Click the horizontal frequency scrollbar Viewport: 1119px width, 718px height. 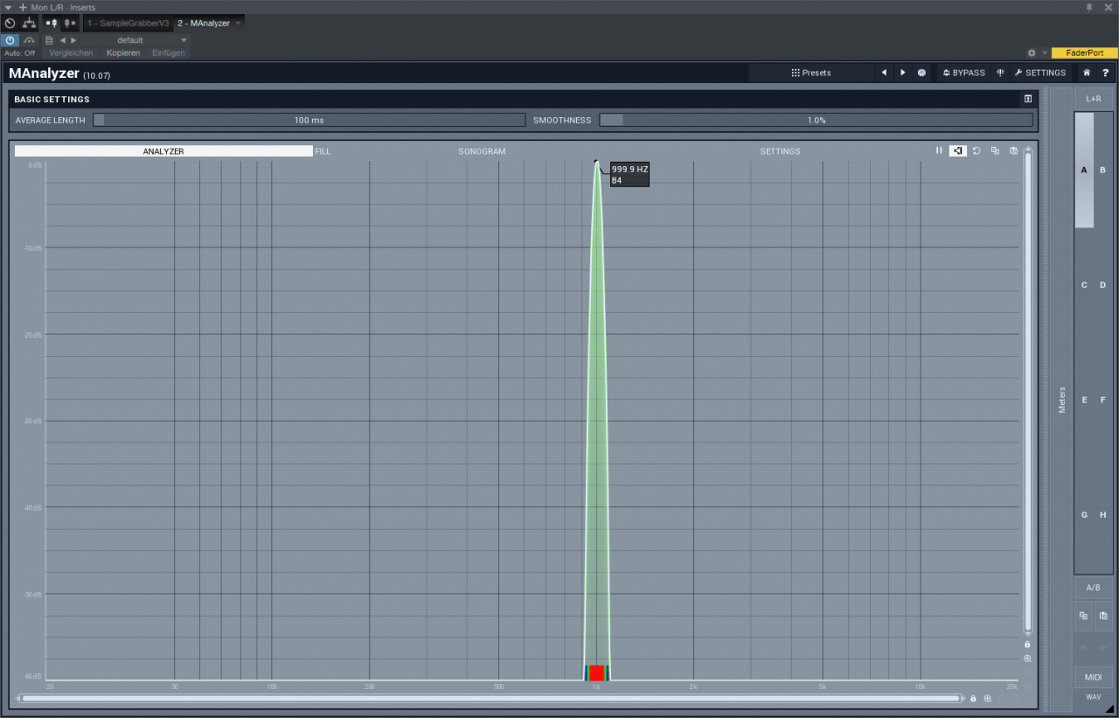(490, 698)
